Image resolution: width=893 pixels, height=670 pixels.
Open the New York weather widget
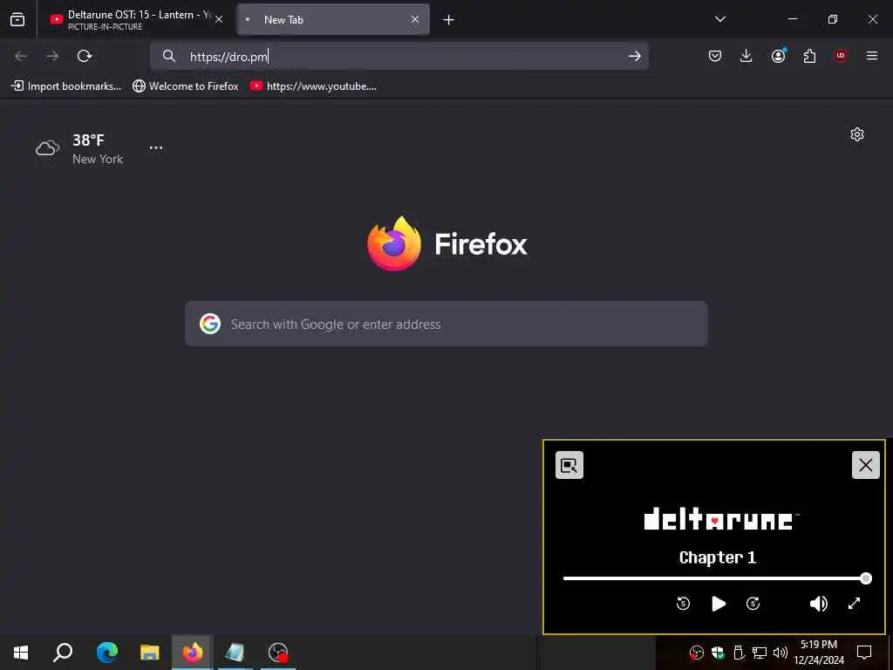pos(79,148)
